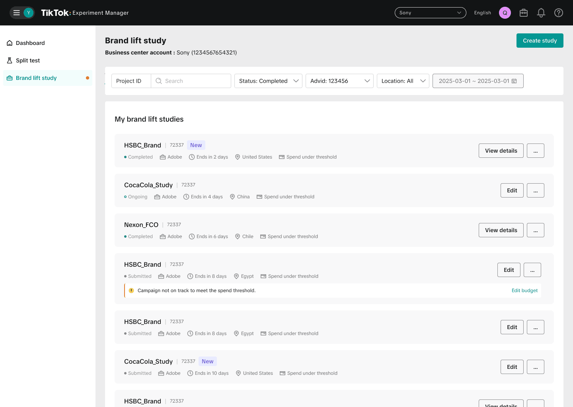The image size is (573, 407).
Task: Click location pin icon beside China
Action: 232,197
